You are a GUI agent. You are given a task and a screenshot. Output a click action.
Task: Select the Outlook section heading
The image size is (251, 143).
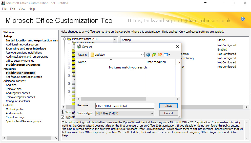pyautogui.click(x=8, y=105)
